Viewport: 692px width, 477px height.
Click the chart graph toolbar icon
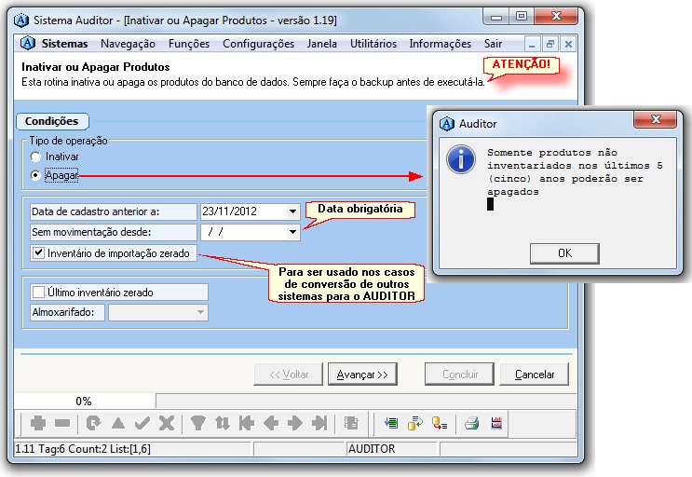click(x=496, y=423)
